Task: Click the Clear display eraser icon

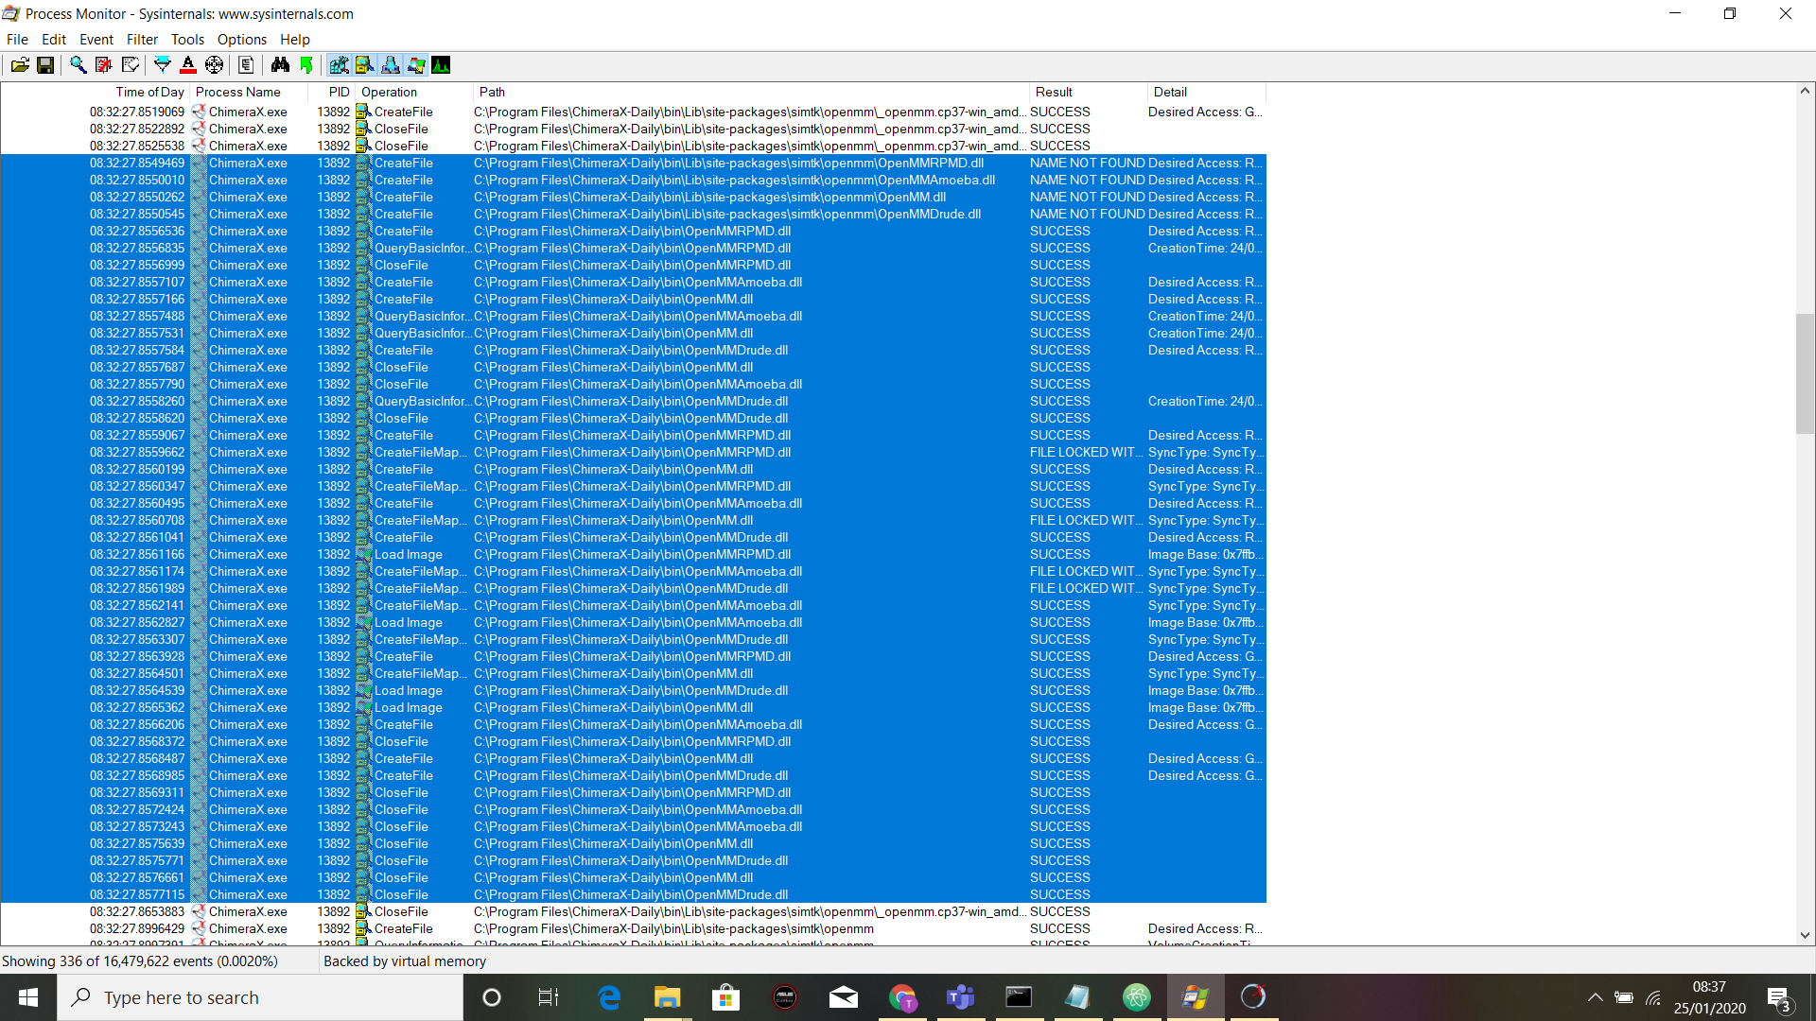Action: pyautogui.click(x=131, y=65)
